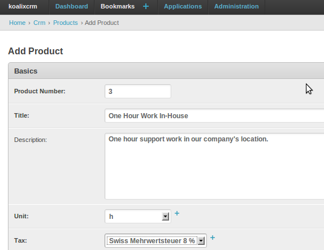
Task: Click inside the Description textarea
Action: (x=214, y=166)
